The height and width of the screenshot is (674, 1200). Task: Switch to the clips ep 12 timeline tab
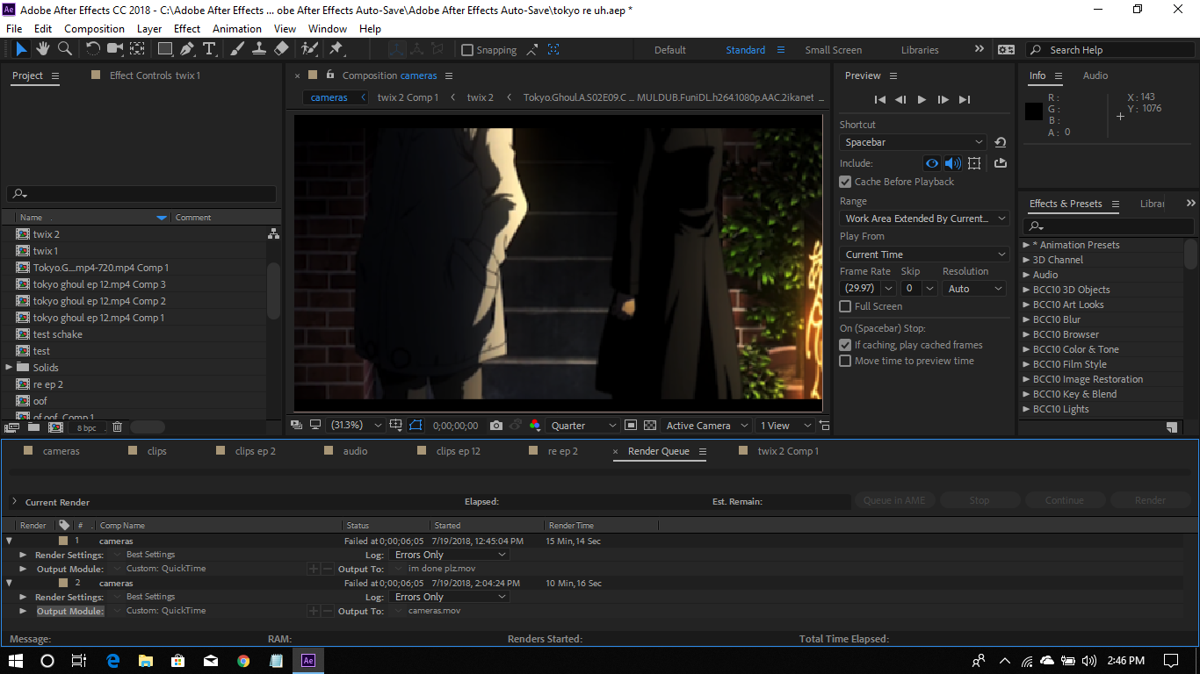pyautogui.click(x=459, y=451)
